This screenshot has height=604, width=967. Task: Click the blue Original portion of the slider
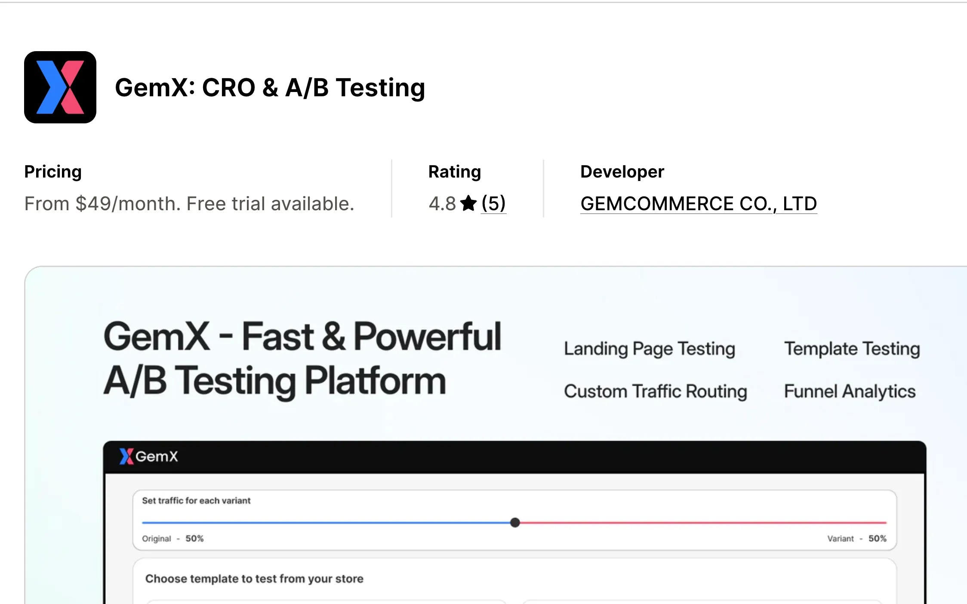point(327,523)
